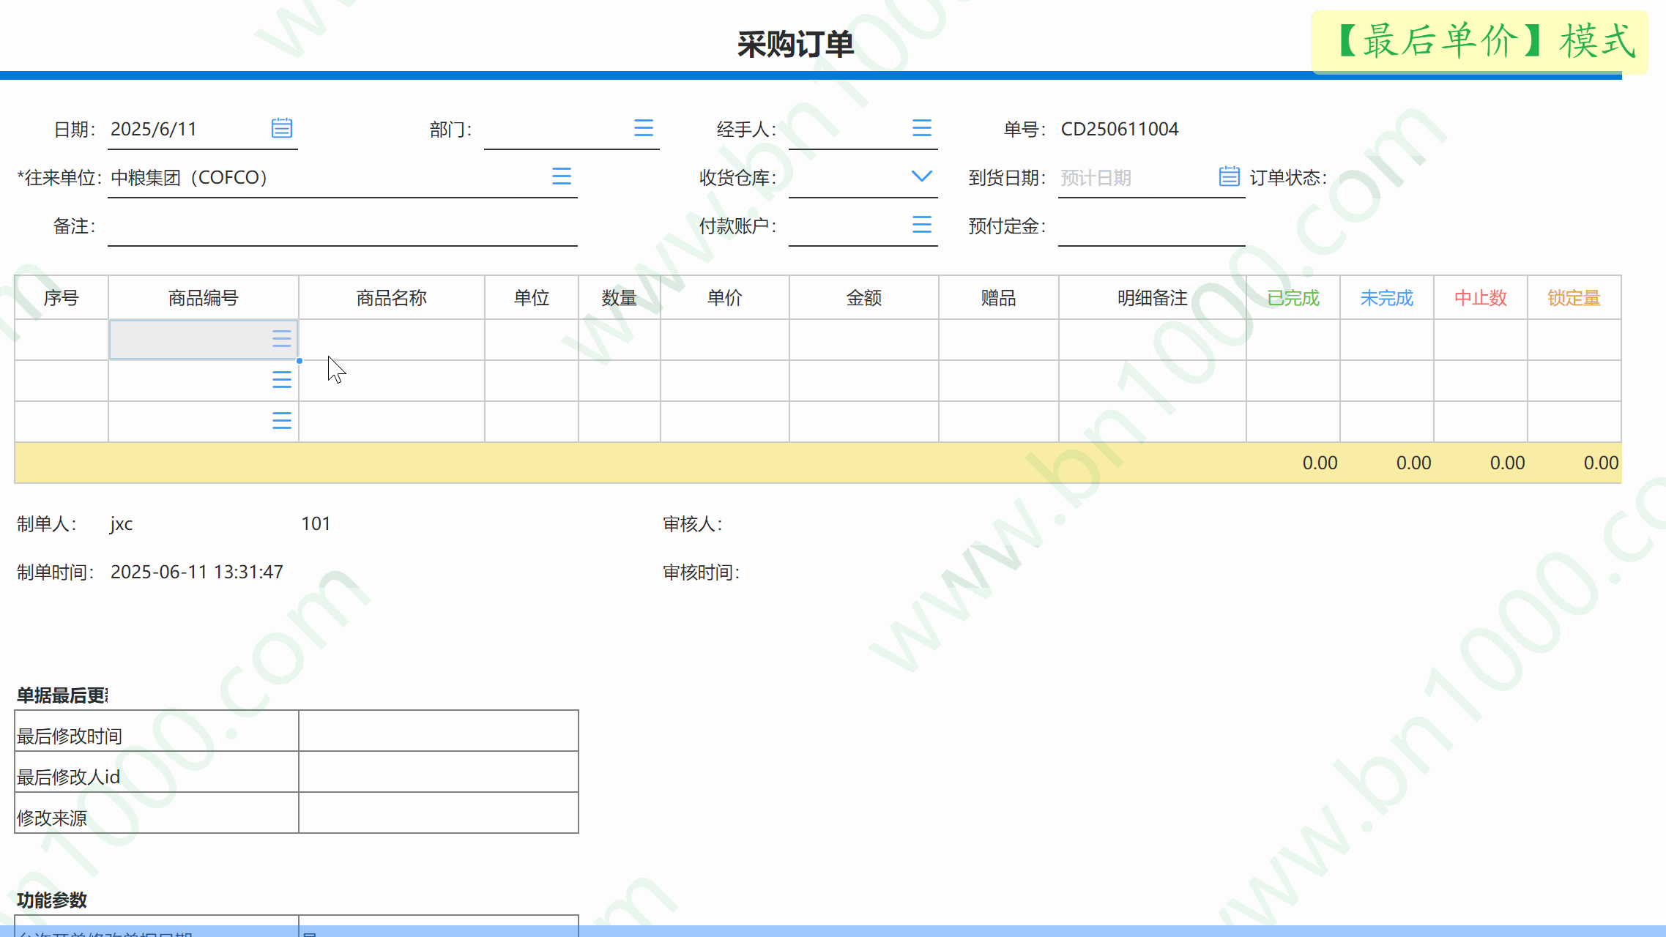Viewport: 1666px width, 937px height.
Task: Open the calendar picker for 日期
Action: tap(282, 128)
